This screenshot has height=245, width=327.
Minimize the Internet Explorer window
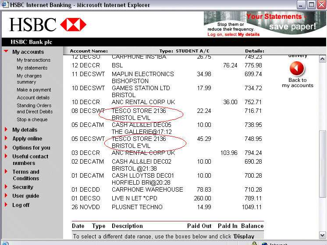click(301, 4)
